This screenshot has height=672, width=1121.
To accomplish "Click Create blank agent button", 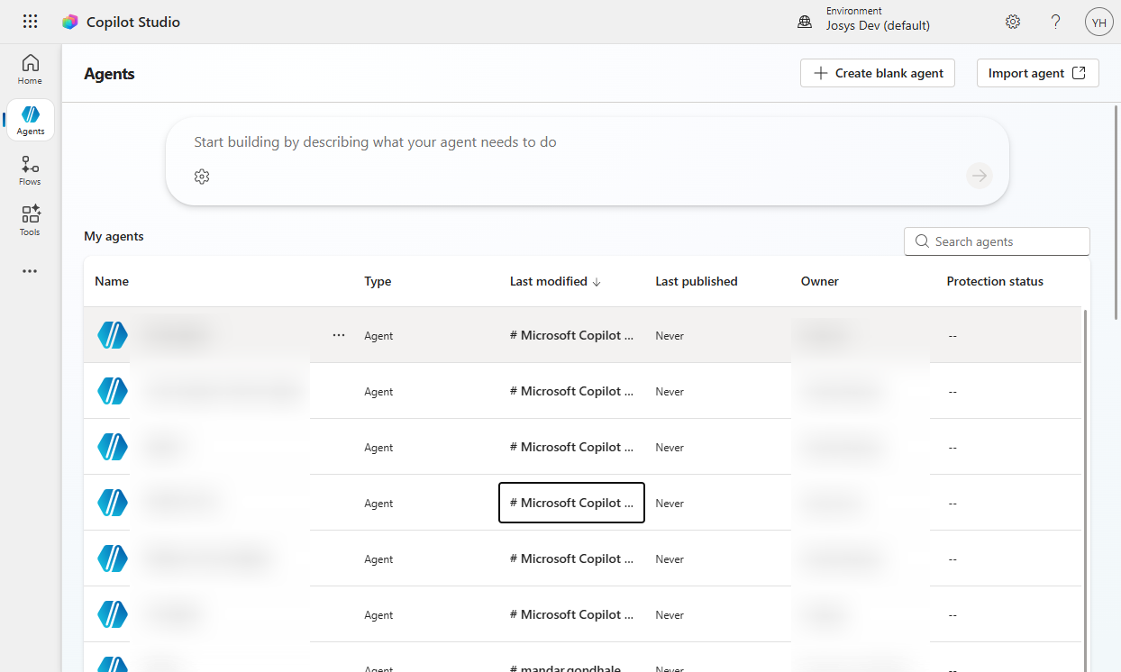I will tap(878, 73).
